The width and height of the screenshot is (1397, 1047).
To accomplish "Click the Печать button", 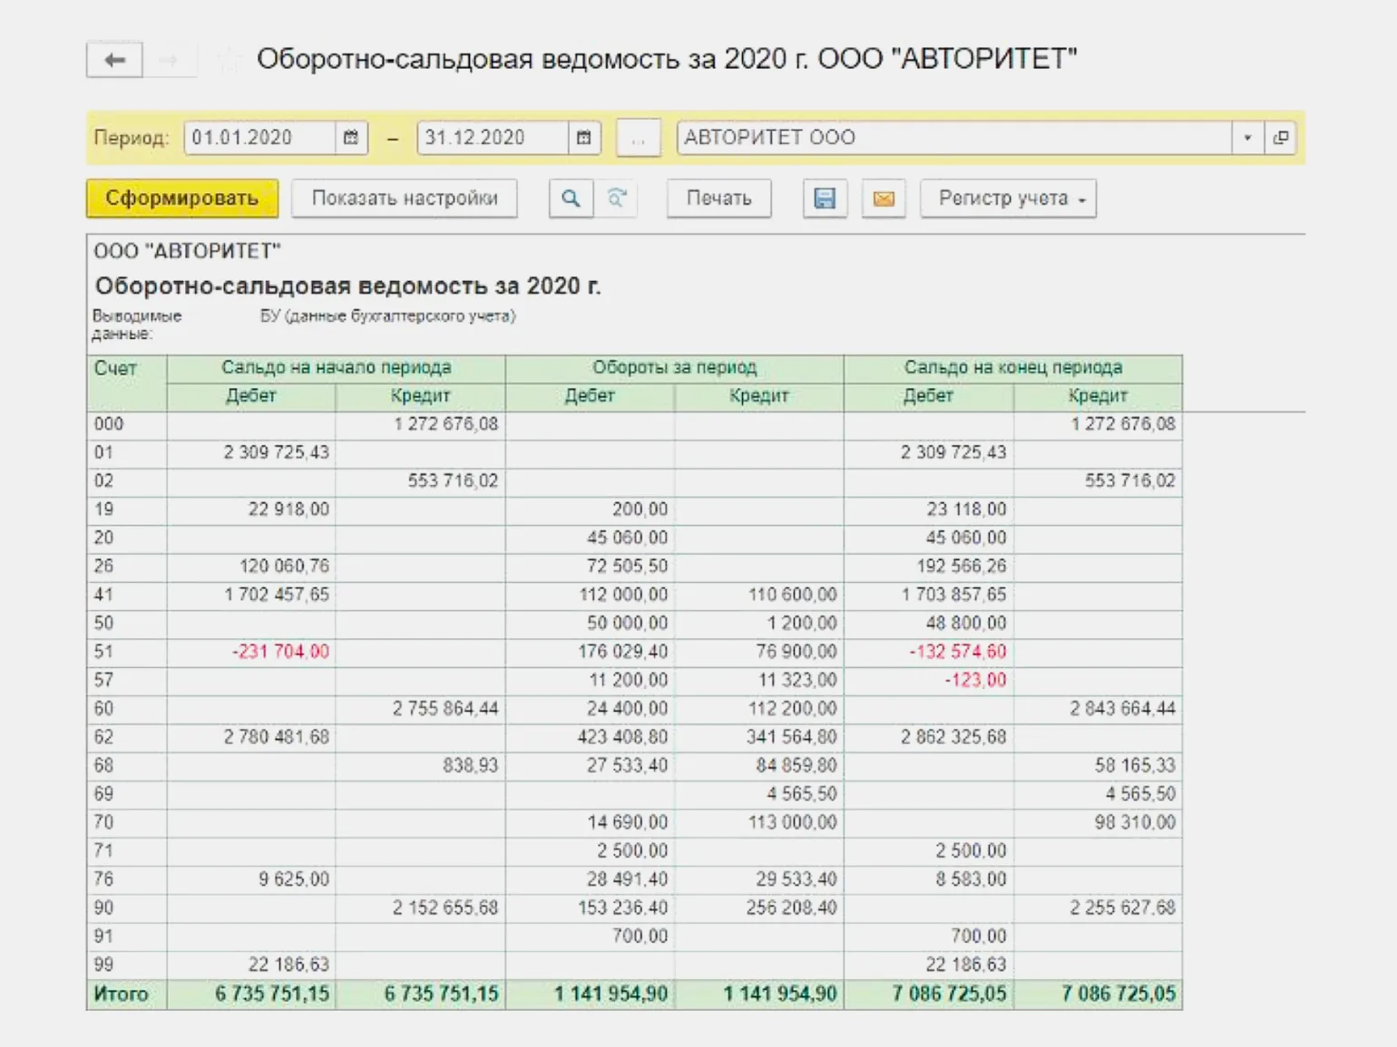I will [718, 199].
